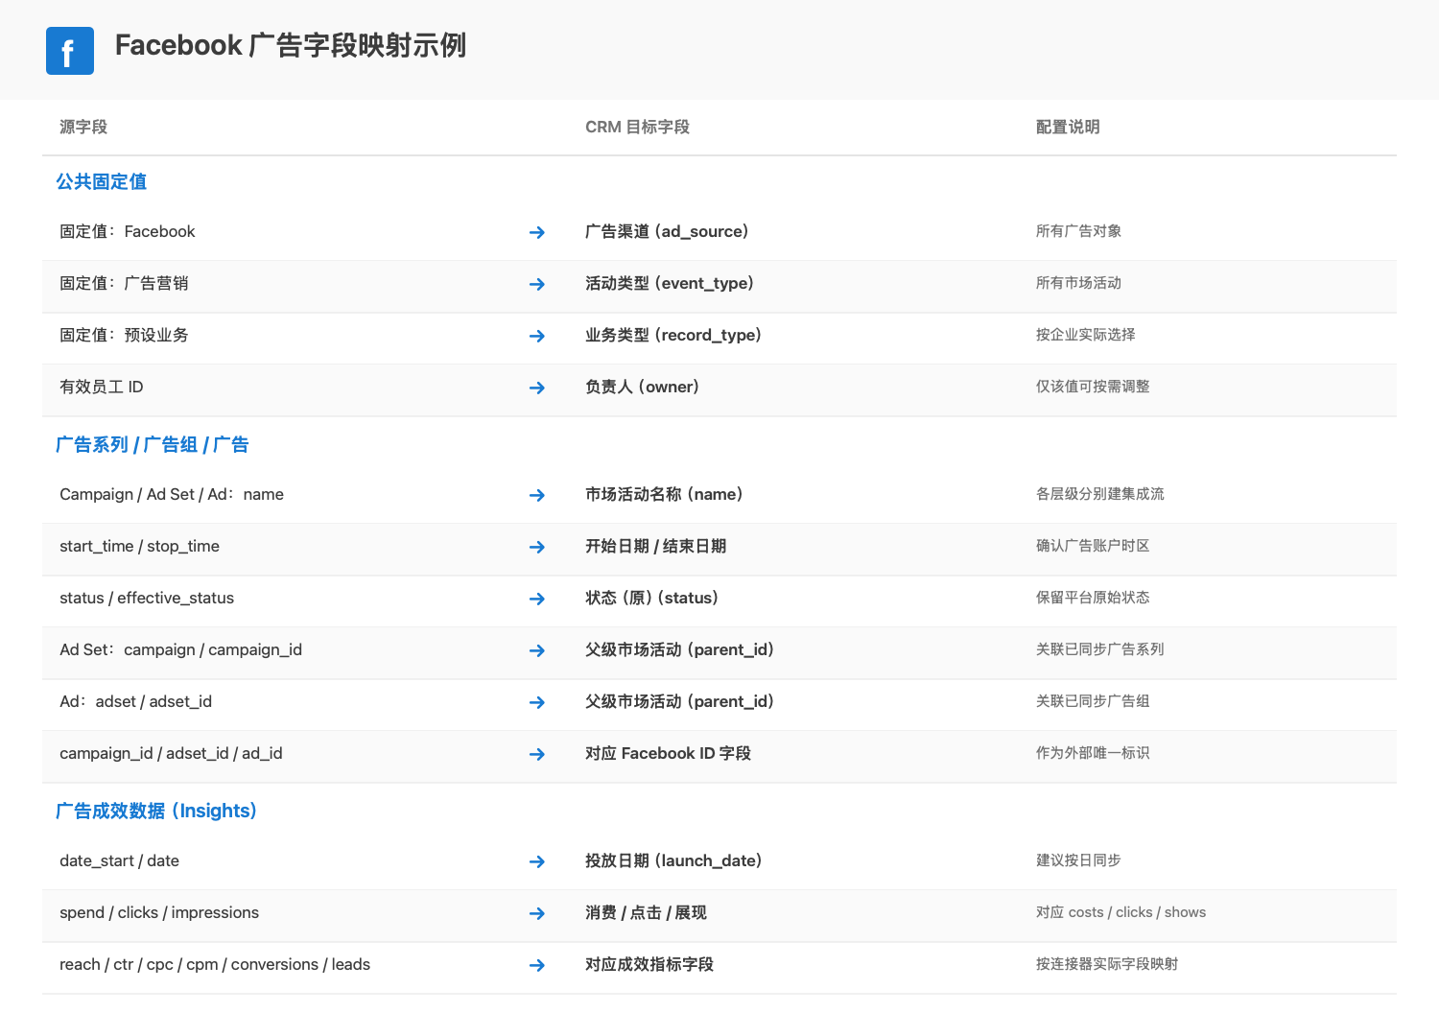This screenshot has height=1036, width=1439.
Task: Click the arrow in the 固定值：Facebook row
Action: coord(537,232)
